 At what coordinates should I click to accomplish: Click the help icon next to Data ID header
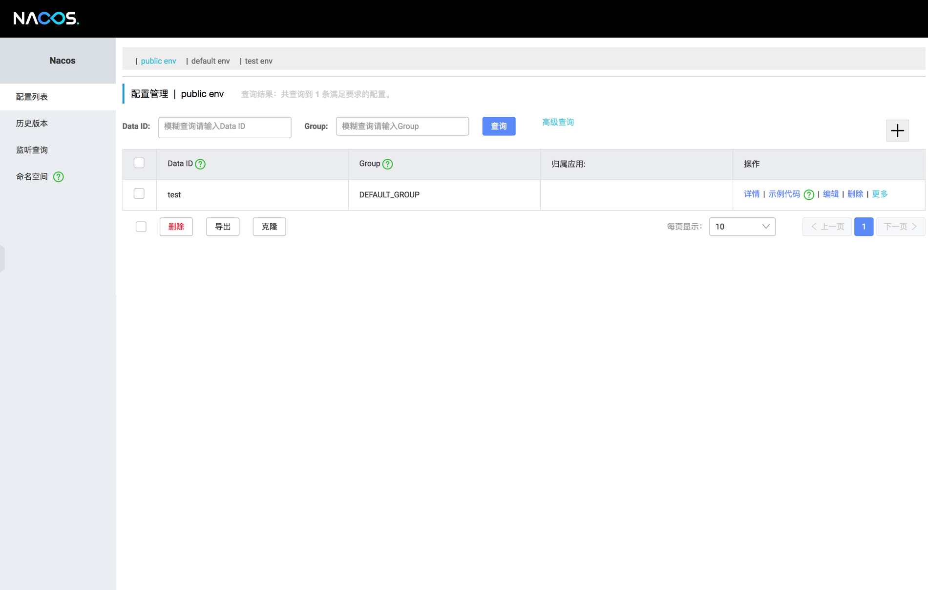200,164
